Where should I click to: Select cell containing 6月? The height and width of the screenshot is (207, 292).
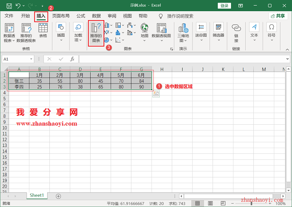[141, 75]
